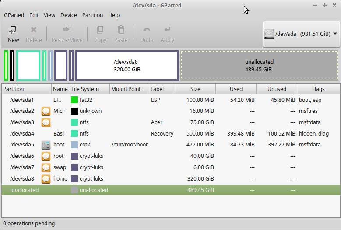
Task: Open the Edit menu
Action: point(34,15)
